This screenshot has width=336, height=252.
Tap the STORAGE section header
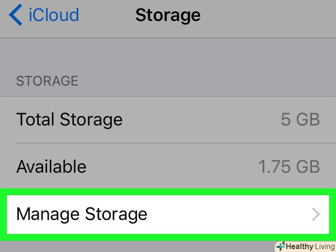click(47, 81)
